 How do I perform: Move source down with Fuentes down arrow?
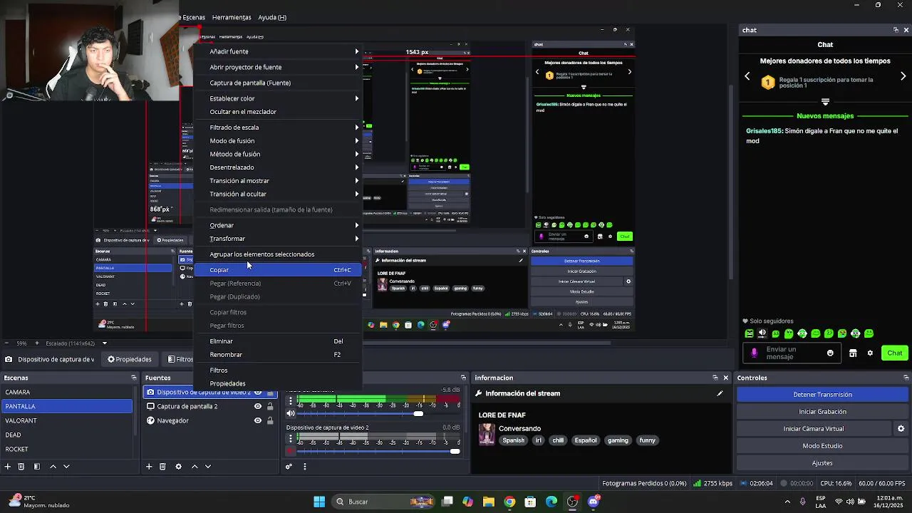[x=208, y=467]
